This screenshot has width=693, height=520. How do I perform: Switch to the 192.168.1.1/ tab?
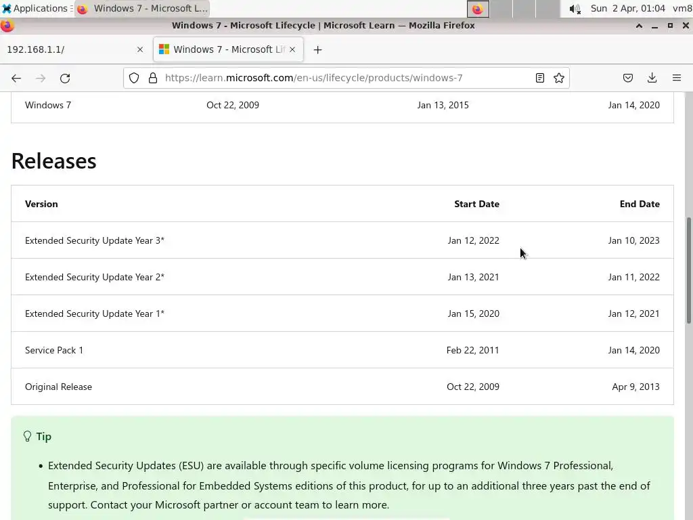coord(74,49)
